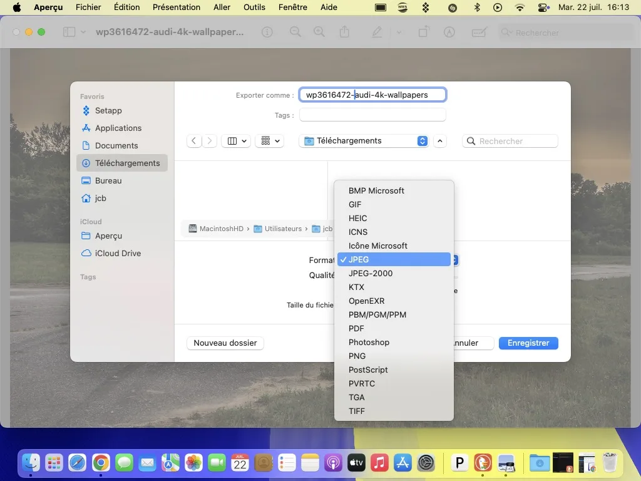Open Photos app in the Dock
This screenshot has height=481, width=641.
click(194, 463)
